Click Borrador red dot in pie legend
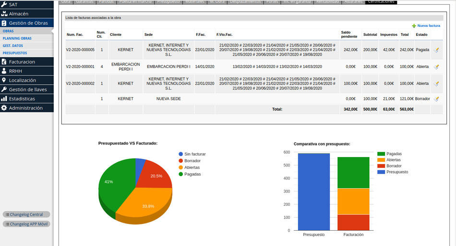Image resolution: width=456 pixels, height=246 pixels. click(x=180, y=161)
